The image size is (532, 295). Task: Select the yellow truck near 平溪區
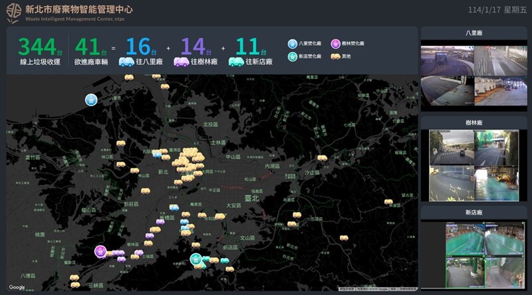(388, 202)
